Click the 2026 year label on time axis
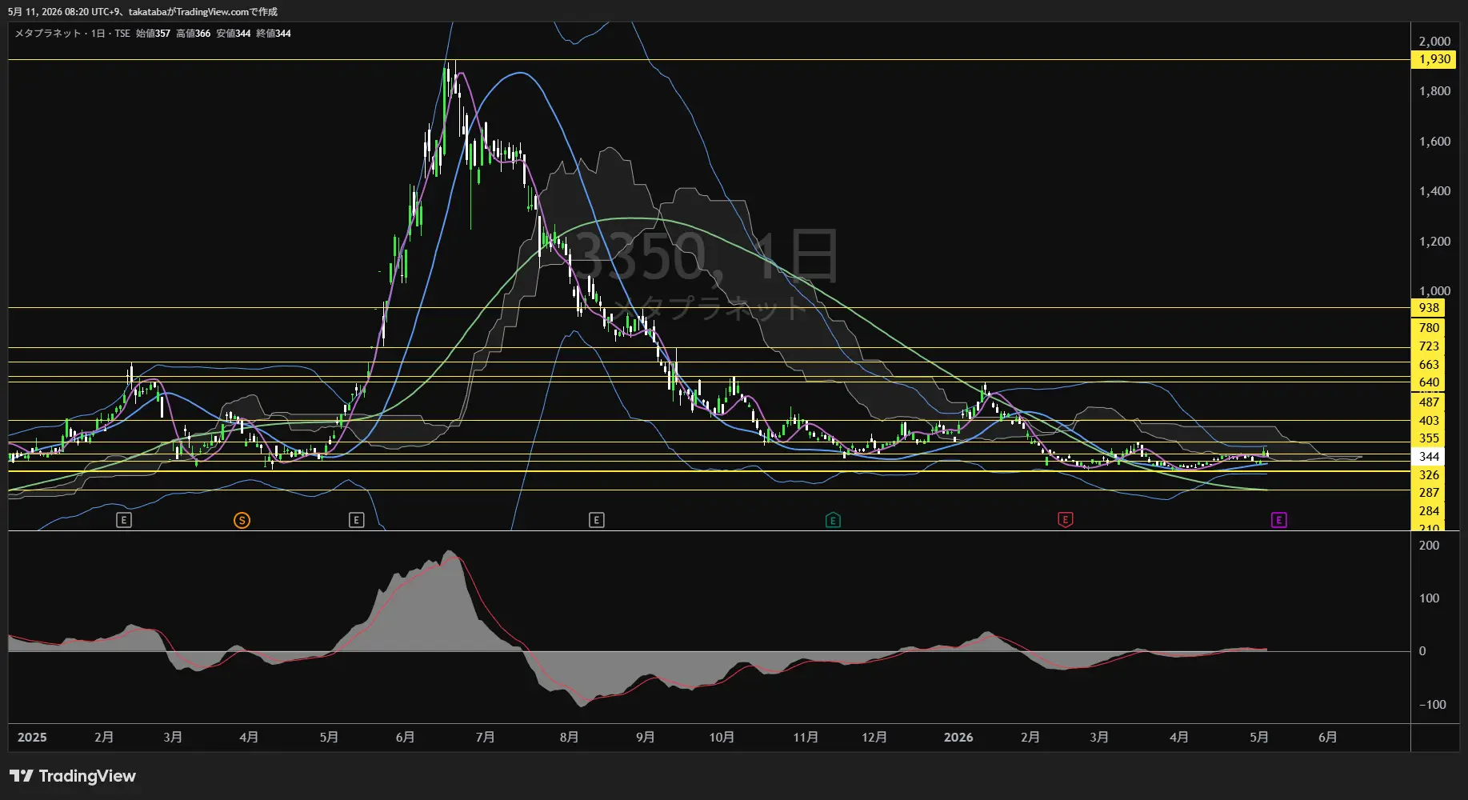 click(x=958, y=738)
